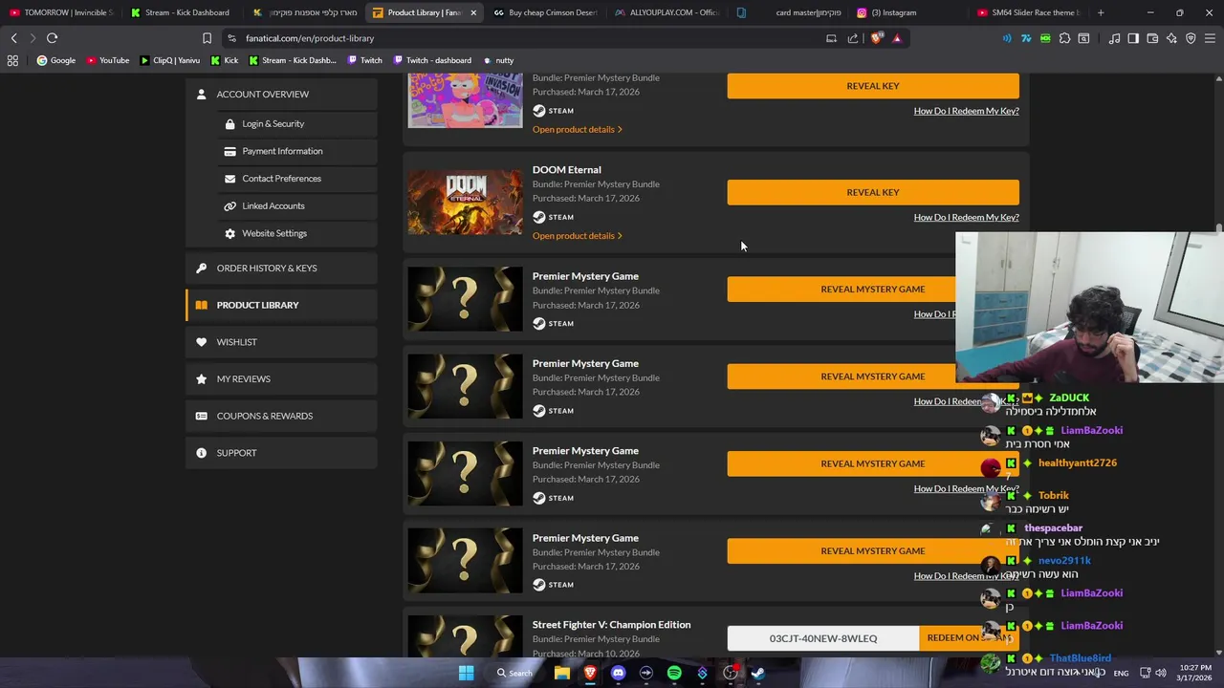Switch to ALLYOUPLAY.COM tab
This screenshot has height=688, width=1224.
667,12
